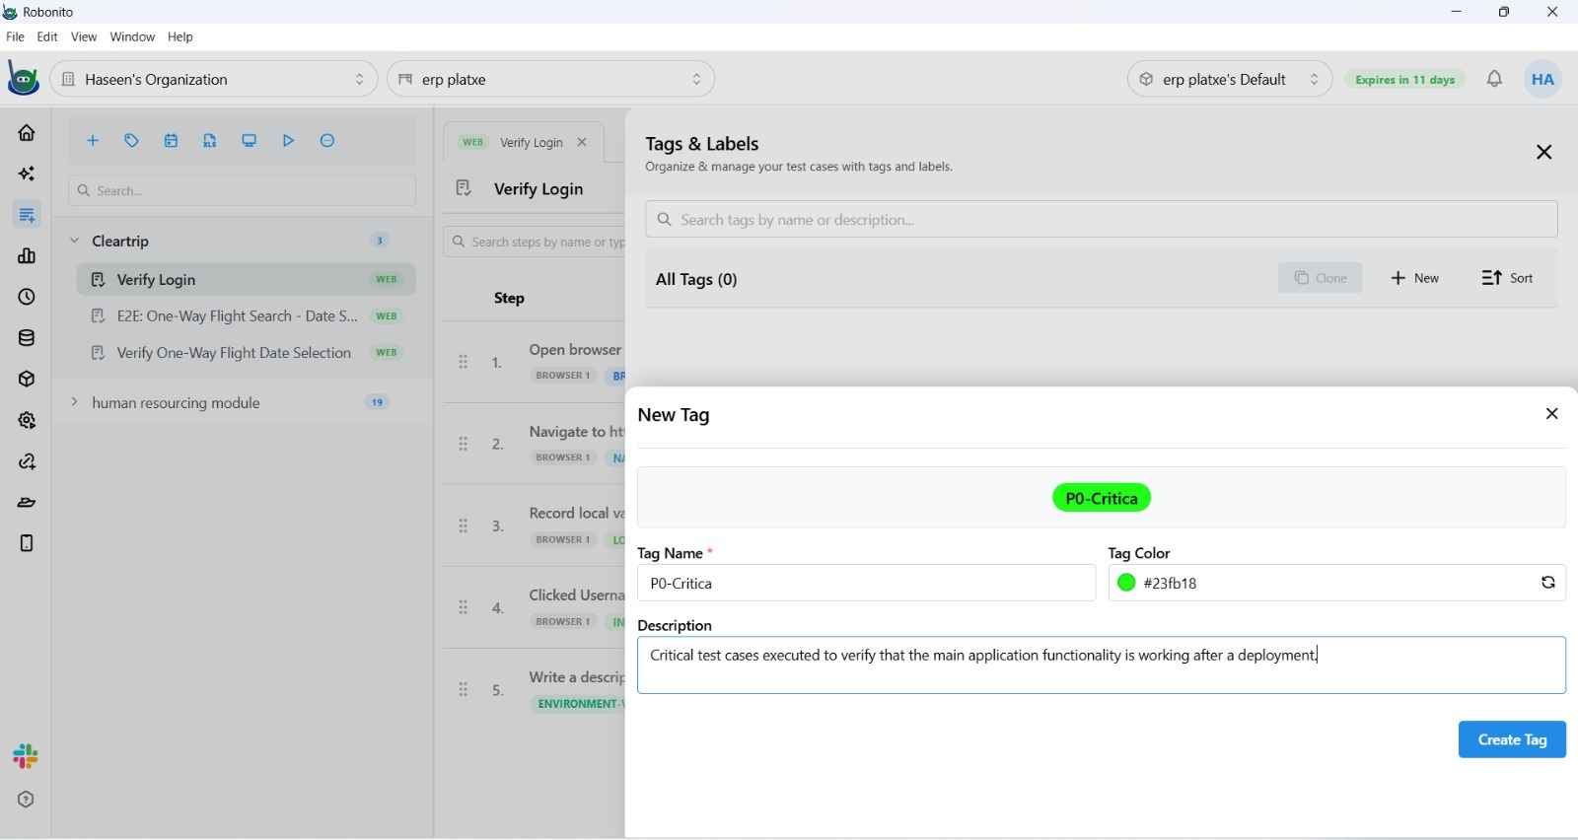Open the help question mark icon
The height and width of the screenshot is (840, 1578).
pos(27,800)
